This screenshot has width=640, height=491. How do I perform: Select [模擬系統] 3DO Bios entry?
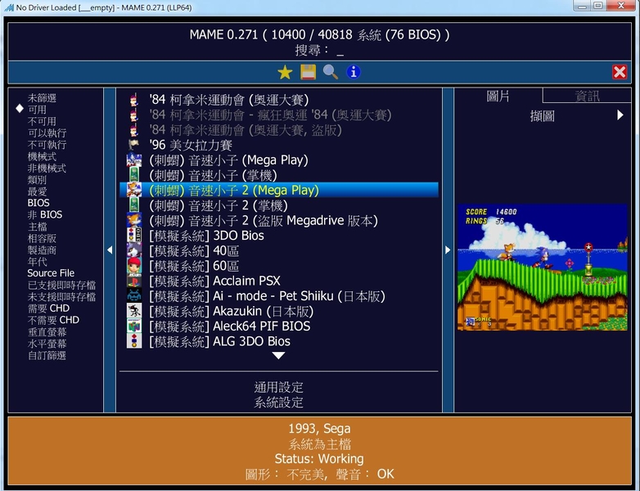[279, 236]
